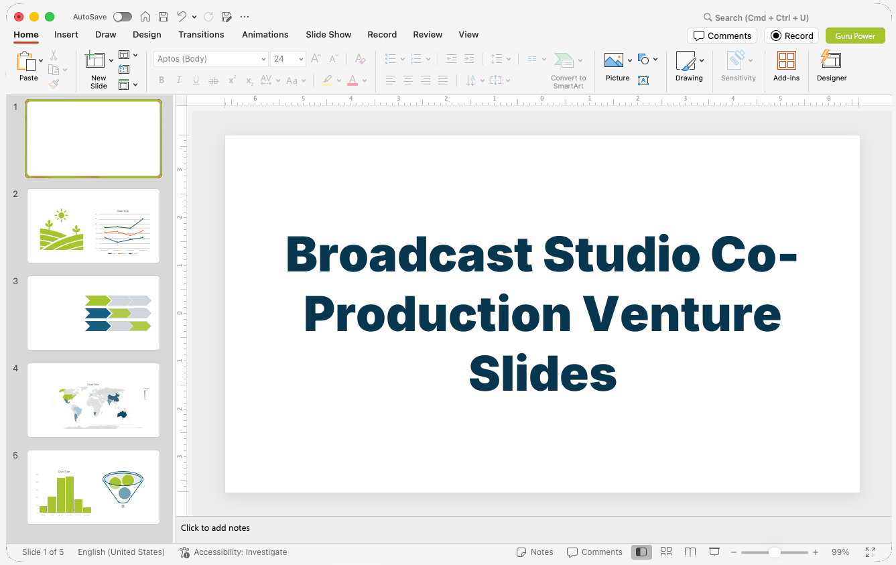
Task: Align text left
Action: [x=391, y=80]
